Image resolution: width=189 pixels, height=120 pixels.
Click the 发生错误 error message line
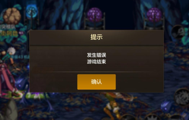point(96,55)
